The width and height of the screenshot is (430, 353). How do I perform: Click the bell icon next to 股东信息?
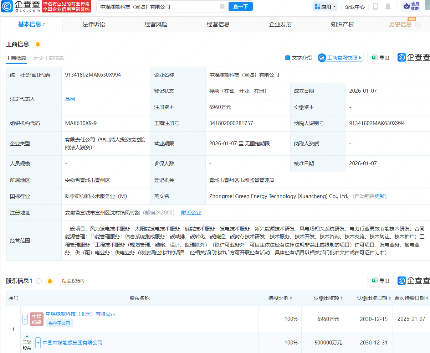pyautogui.click(x=50, y=281)
